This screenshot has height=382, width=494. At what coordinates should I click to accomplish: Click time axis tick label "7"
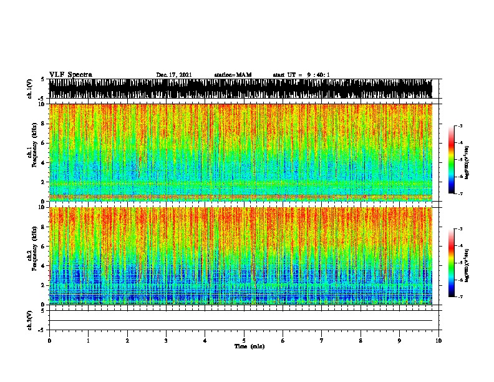(322, 340)
